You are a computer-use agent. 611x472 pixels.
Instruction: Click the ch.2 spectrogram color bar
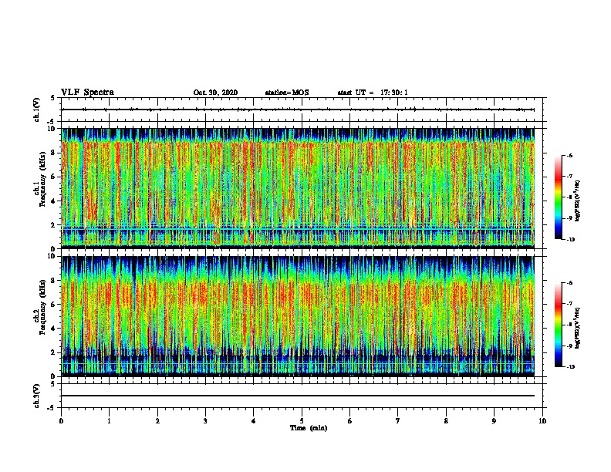(558, 325)
